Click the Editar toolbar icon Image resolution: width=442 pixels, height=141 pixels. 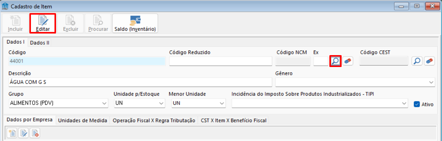tap(43, 23)
